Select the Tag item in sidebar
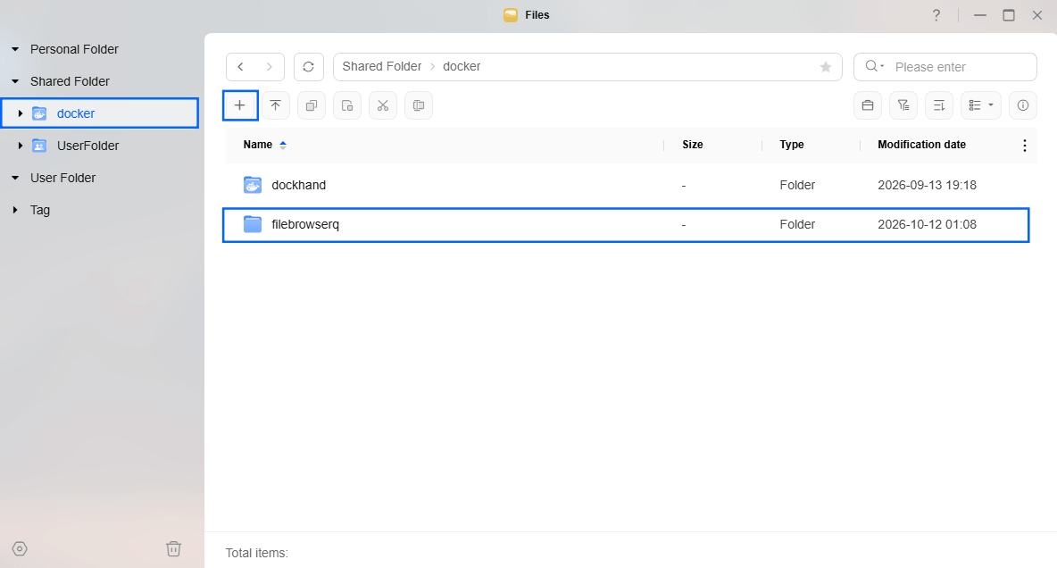The width and height of the screenshot is (1057, 568). [x=40, y=211]
